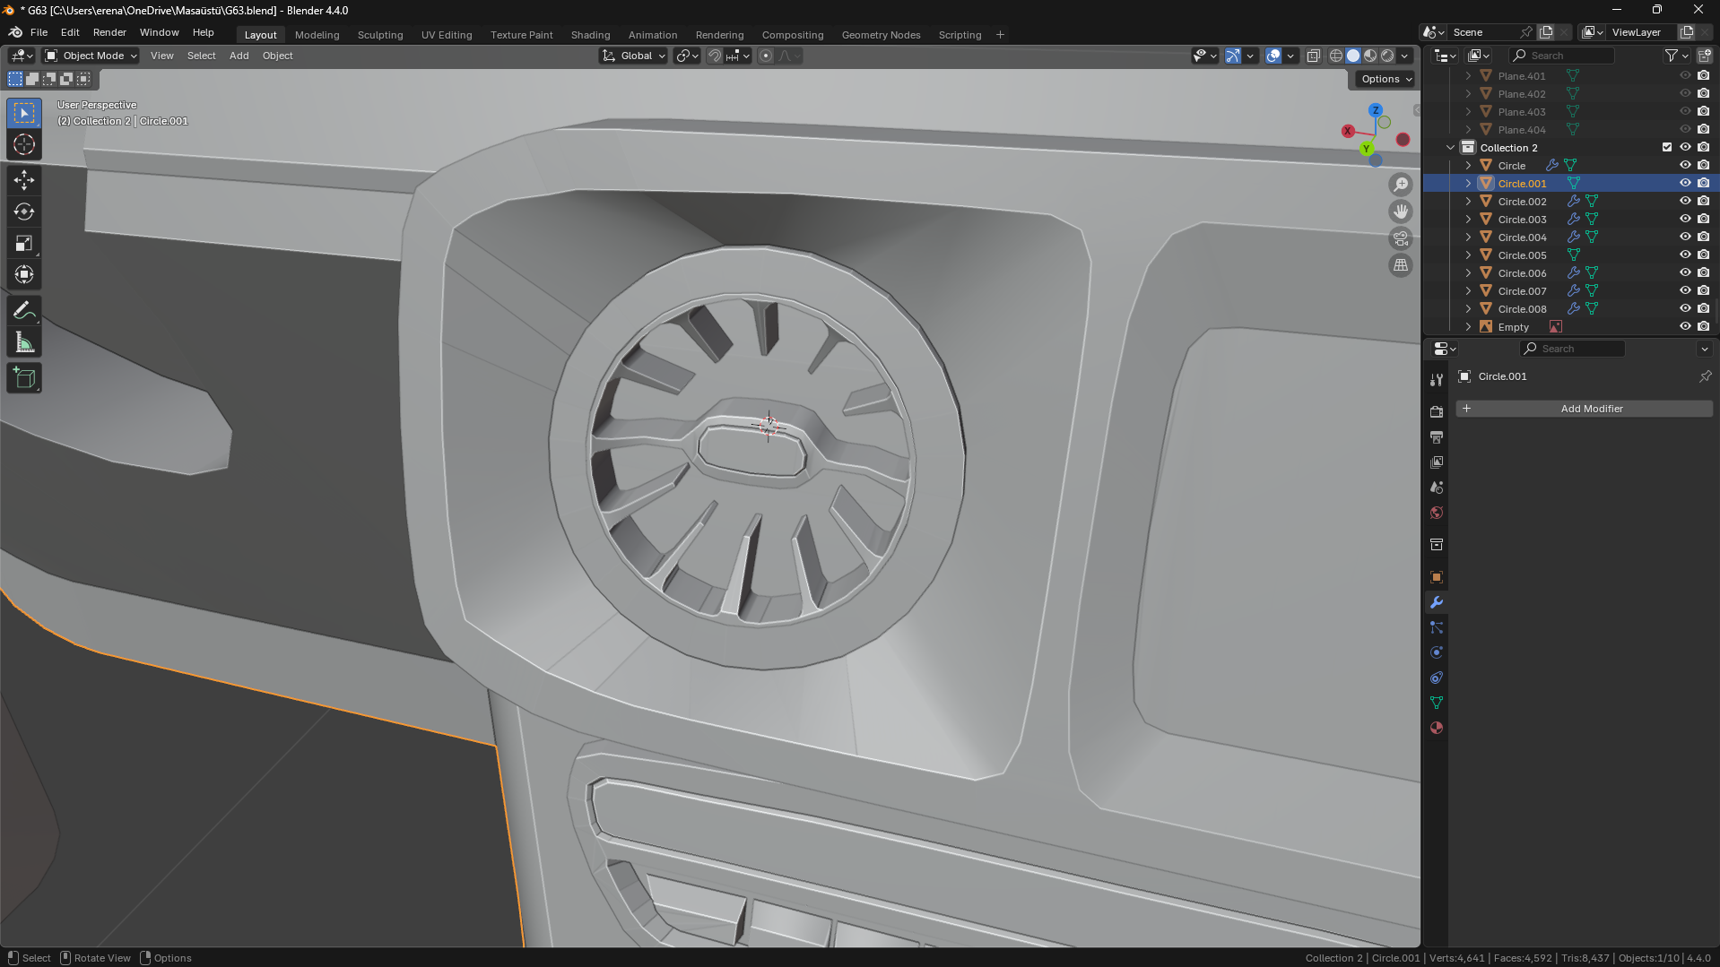1720x967 pixels.
Task: Open the File menu
Action: [x=39, y=32]
